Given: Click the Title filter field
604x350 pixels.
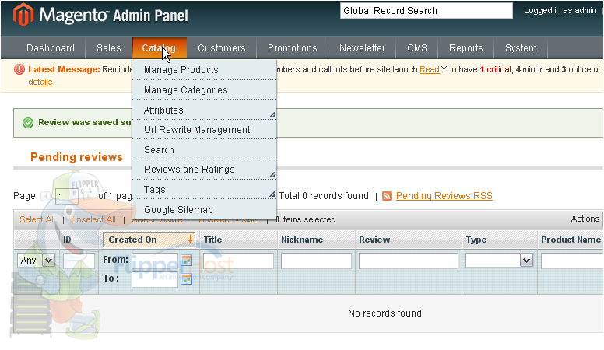Looking at the screenshot, I should pyautogui.click(x=238, y=261).
